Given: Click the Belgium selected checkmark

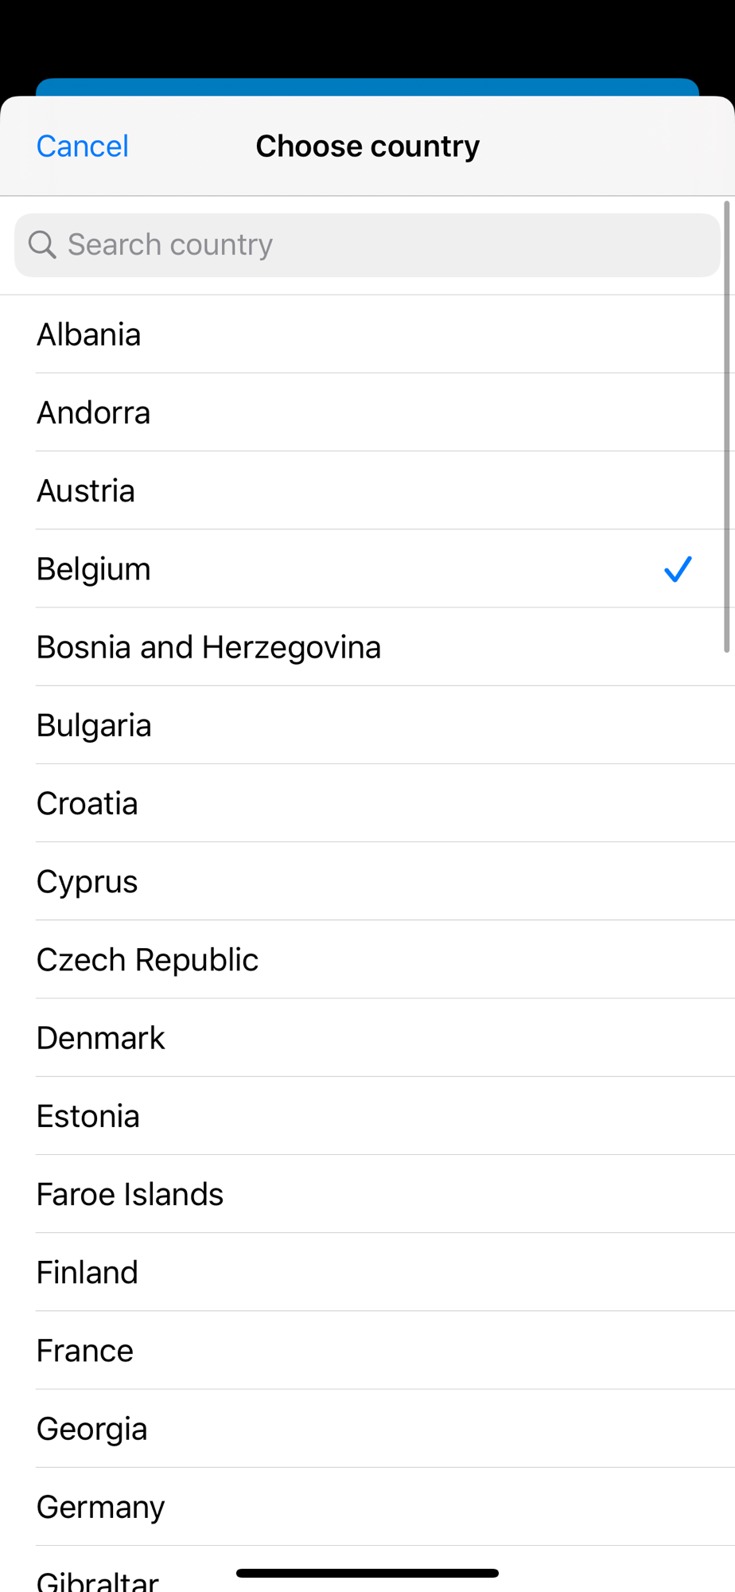Looking at the screenshot, I should 678,569.
